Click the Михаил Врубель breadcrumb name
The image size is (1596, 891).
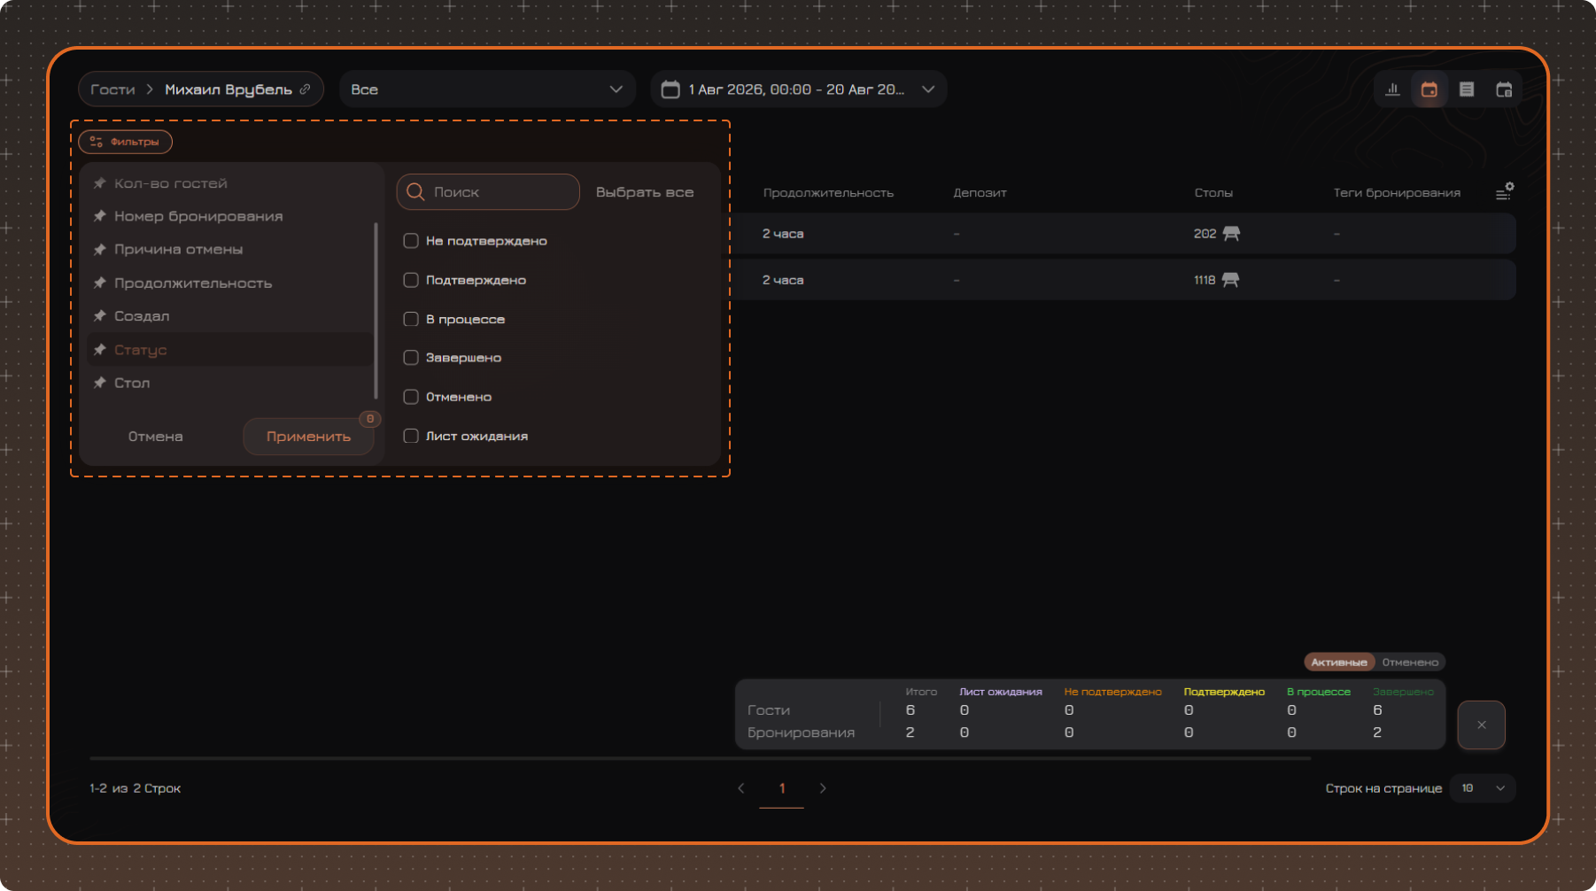(229, 89)
